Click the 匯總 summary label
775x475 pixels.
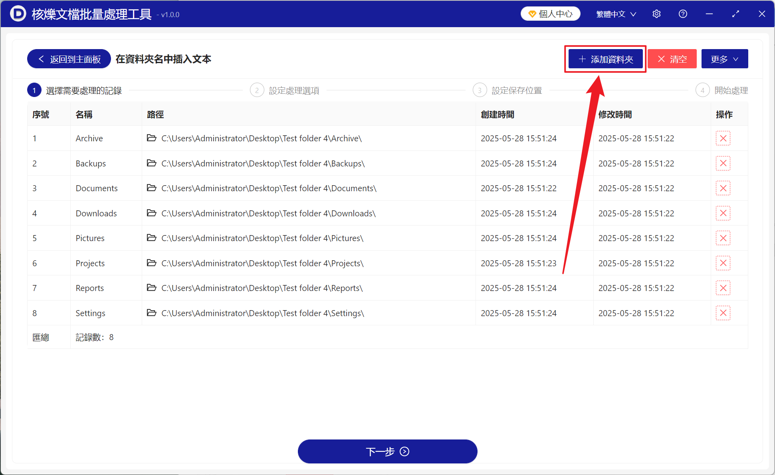click(41, 337)
